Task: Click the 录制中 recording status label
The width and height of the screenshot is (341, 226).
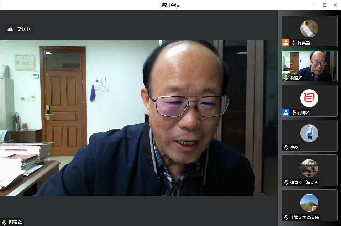Action: [23, 30]
